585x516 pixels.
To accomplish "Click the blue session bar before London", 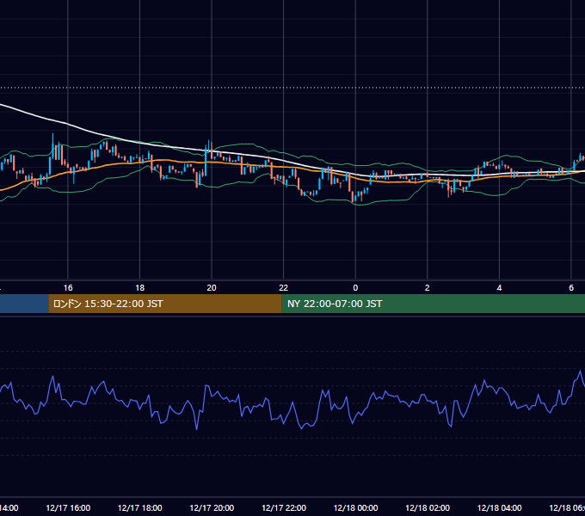I will [x=24, y=304].
